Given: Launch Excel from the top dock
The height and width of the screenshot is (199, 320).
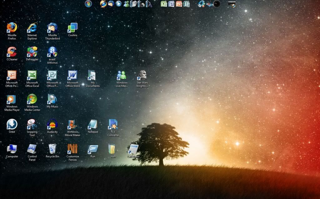Looking at the screenshot, I should (164, 4).
